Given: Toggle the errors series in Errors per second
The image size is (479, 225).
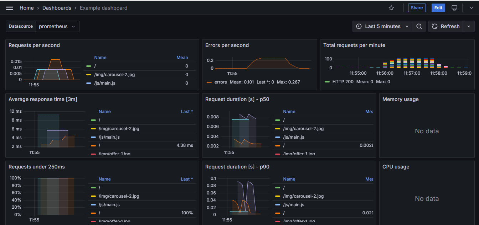Looking at the screenshot, I should pyautogui.click(x=220, y=82).
